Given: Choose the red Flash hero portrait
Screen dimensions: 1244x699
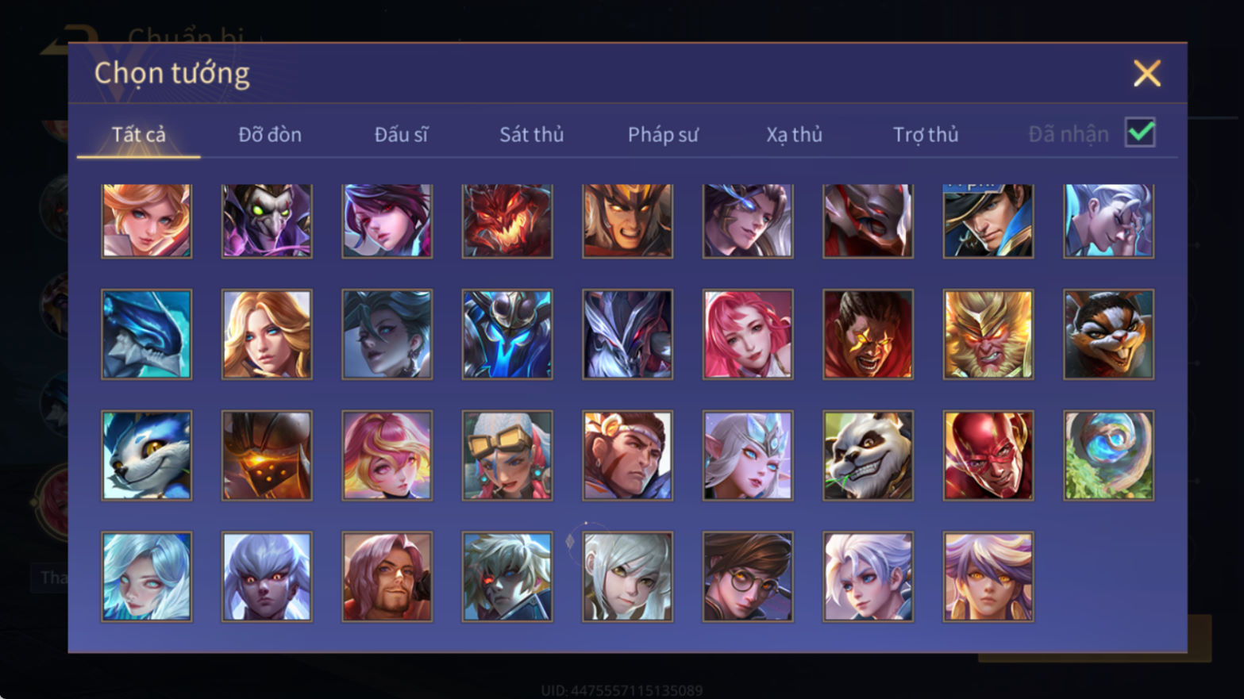Looking at the screenshot, I should coord(988,455).
